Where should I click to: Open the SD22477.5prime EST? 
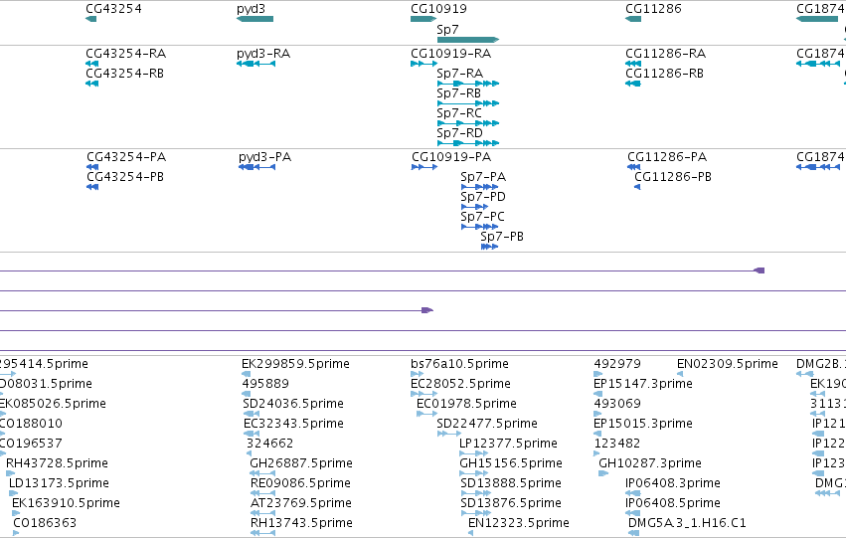[x=487, y=424]
